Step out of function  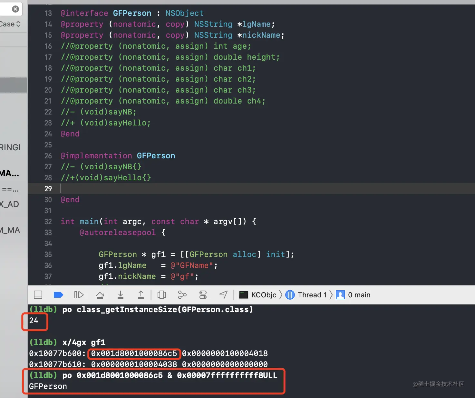141,295
